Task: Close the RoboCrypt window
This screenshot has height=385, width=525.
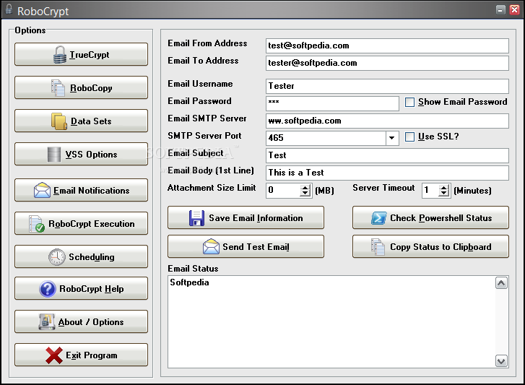Action: click(x=514, y=9)
